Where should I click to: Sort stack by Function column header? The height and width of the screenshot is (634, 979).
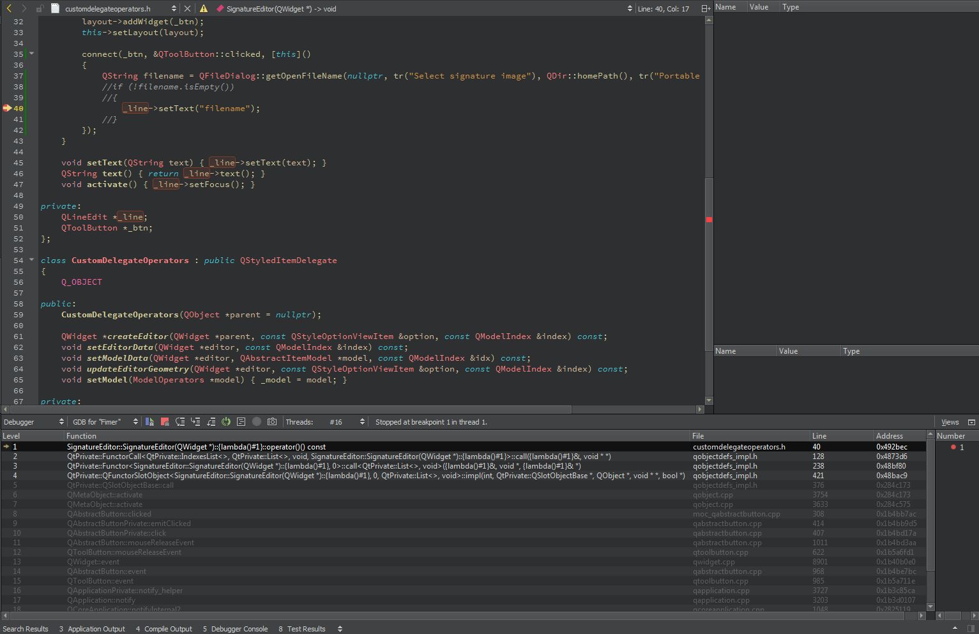tap(377, 435)
